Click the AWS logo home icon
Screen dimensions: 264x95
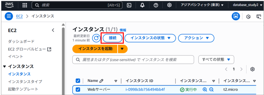[x=9, y=5]
